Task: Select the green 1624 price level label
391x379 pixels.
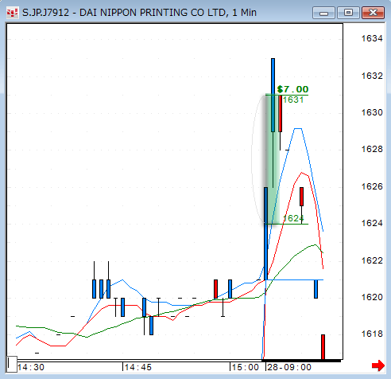Action: [293, 218]
